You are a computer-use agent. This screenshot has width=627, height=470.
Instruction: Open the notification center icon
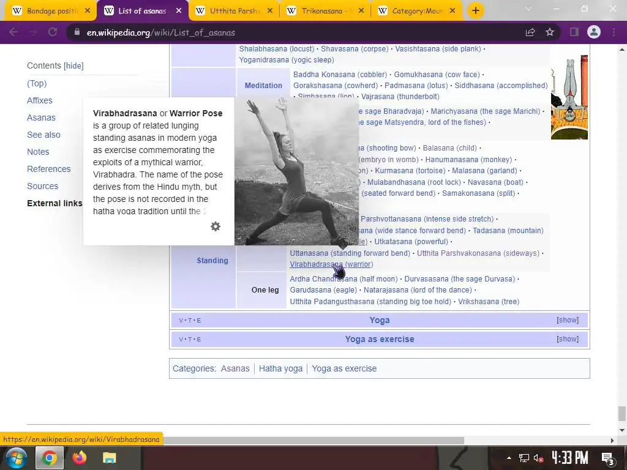tap(607, 458)
